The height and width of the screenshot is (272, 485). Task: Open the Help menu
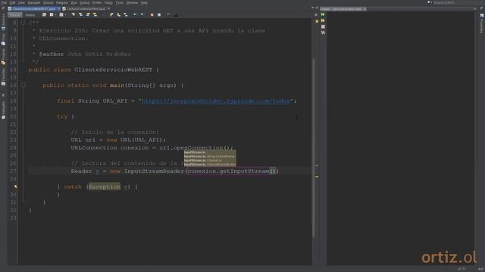[x=144, y=2]
